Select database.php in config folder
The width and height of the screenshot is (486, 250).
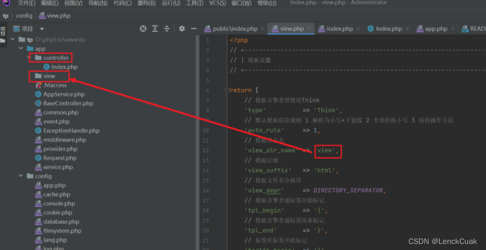57,222
